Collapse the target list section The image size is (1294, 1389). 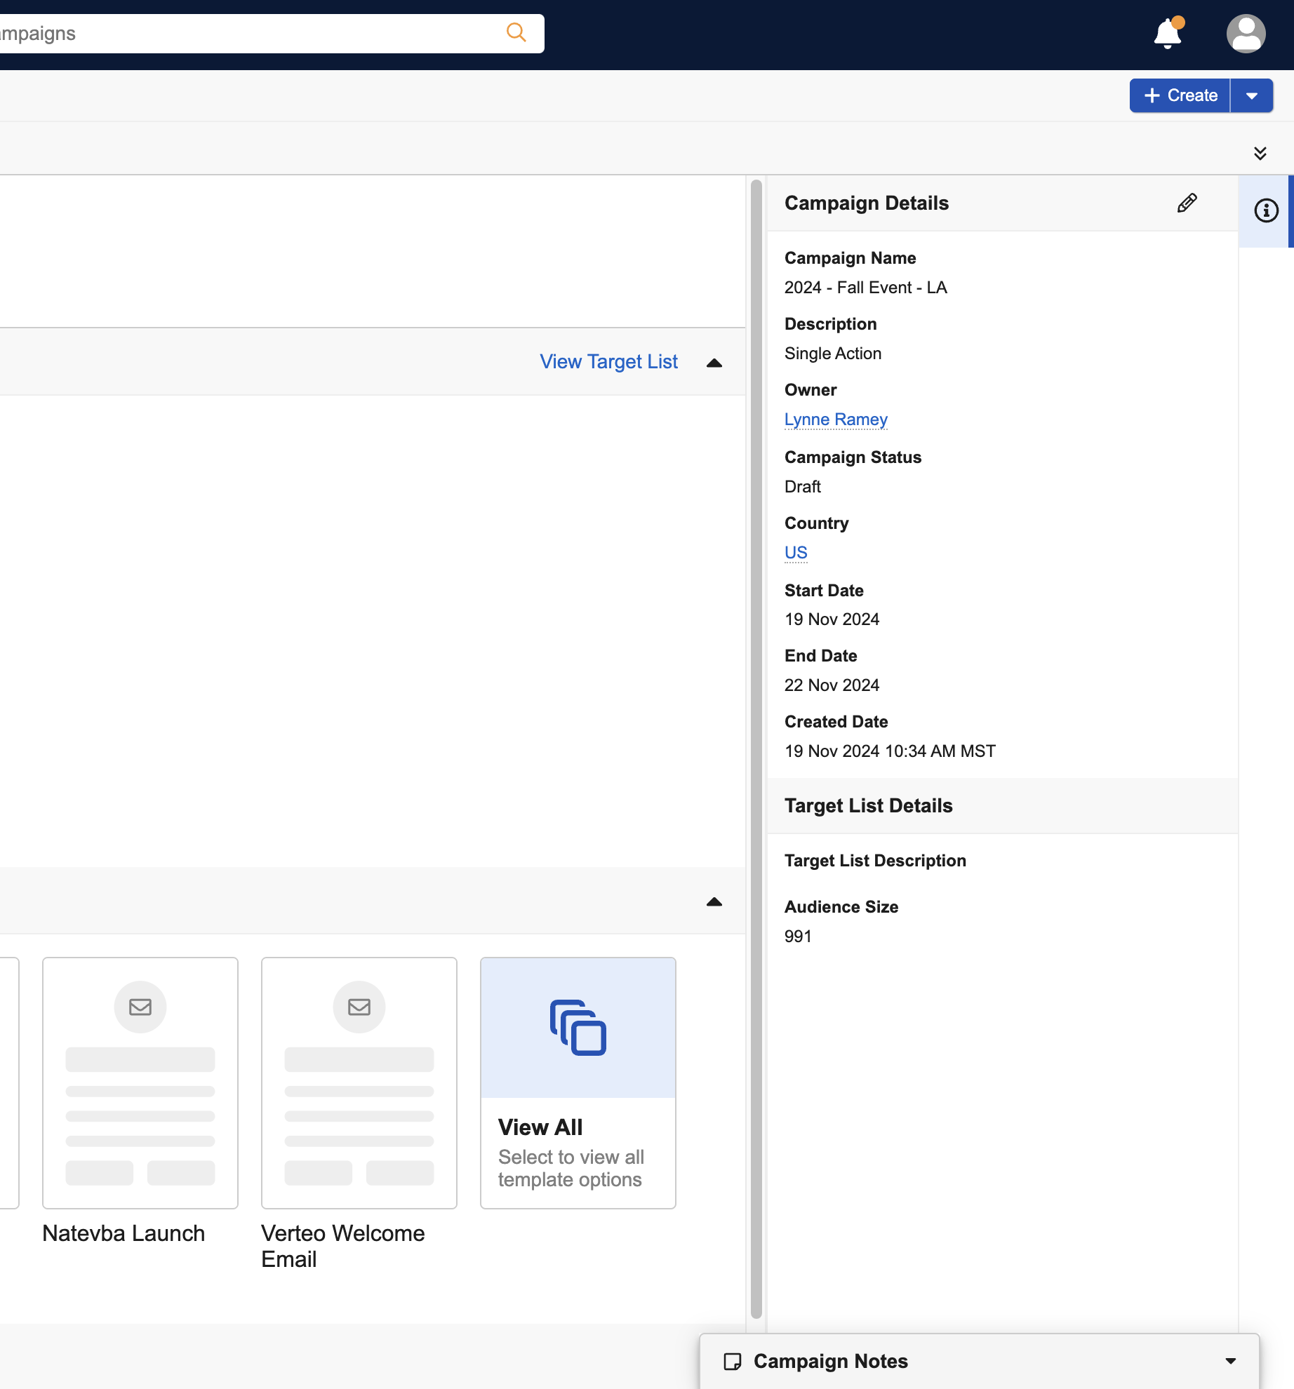[x=714, y=363]
